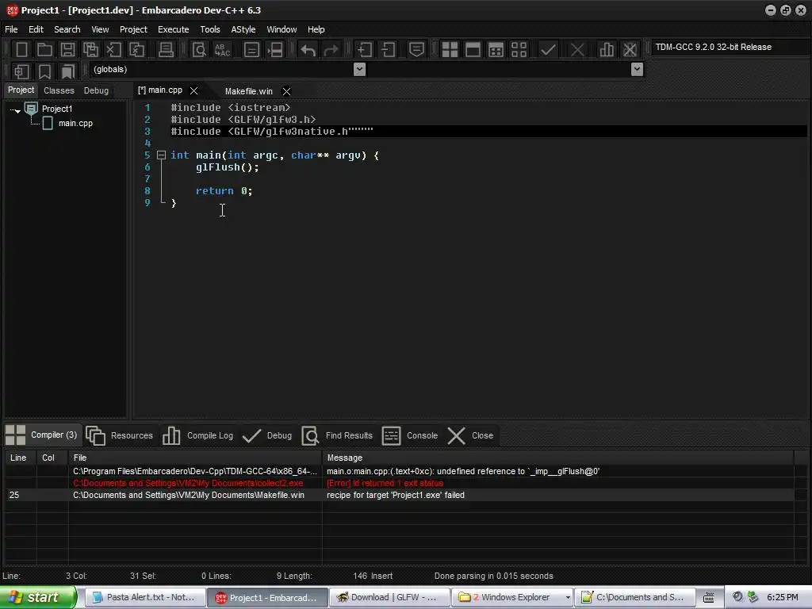Open the Find Results bottom tab
This screenshot has height=609, width=812.
336,435
